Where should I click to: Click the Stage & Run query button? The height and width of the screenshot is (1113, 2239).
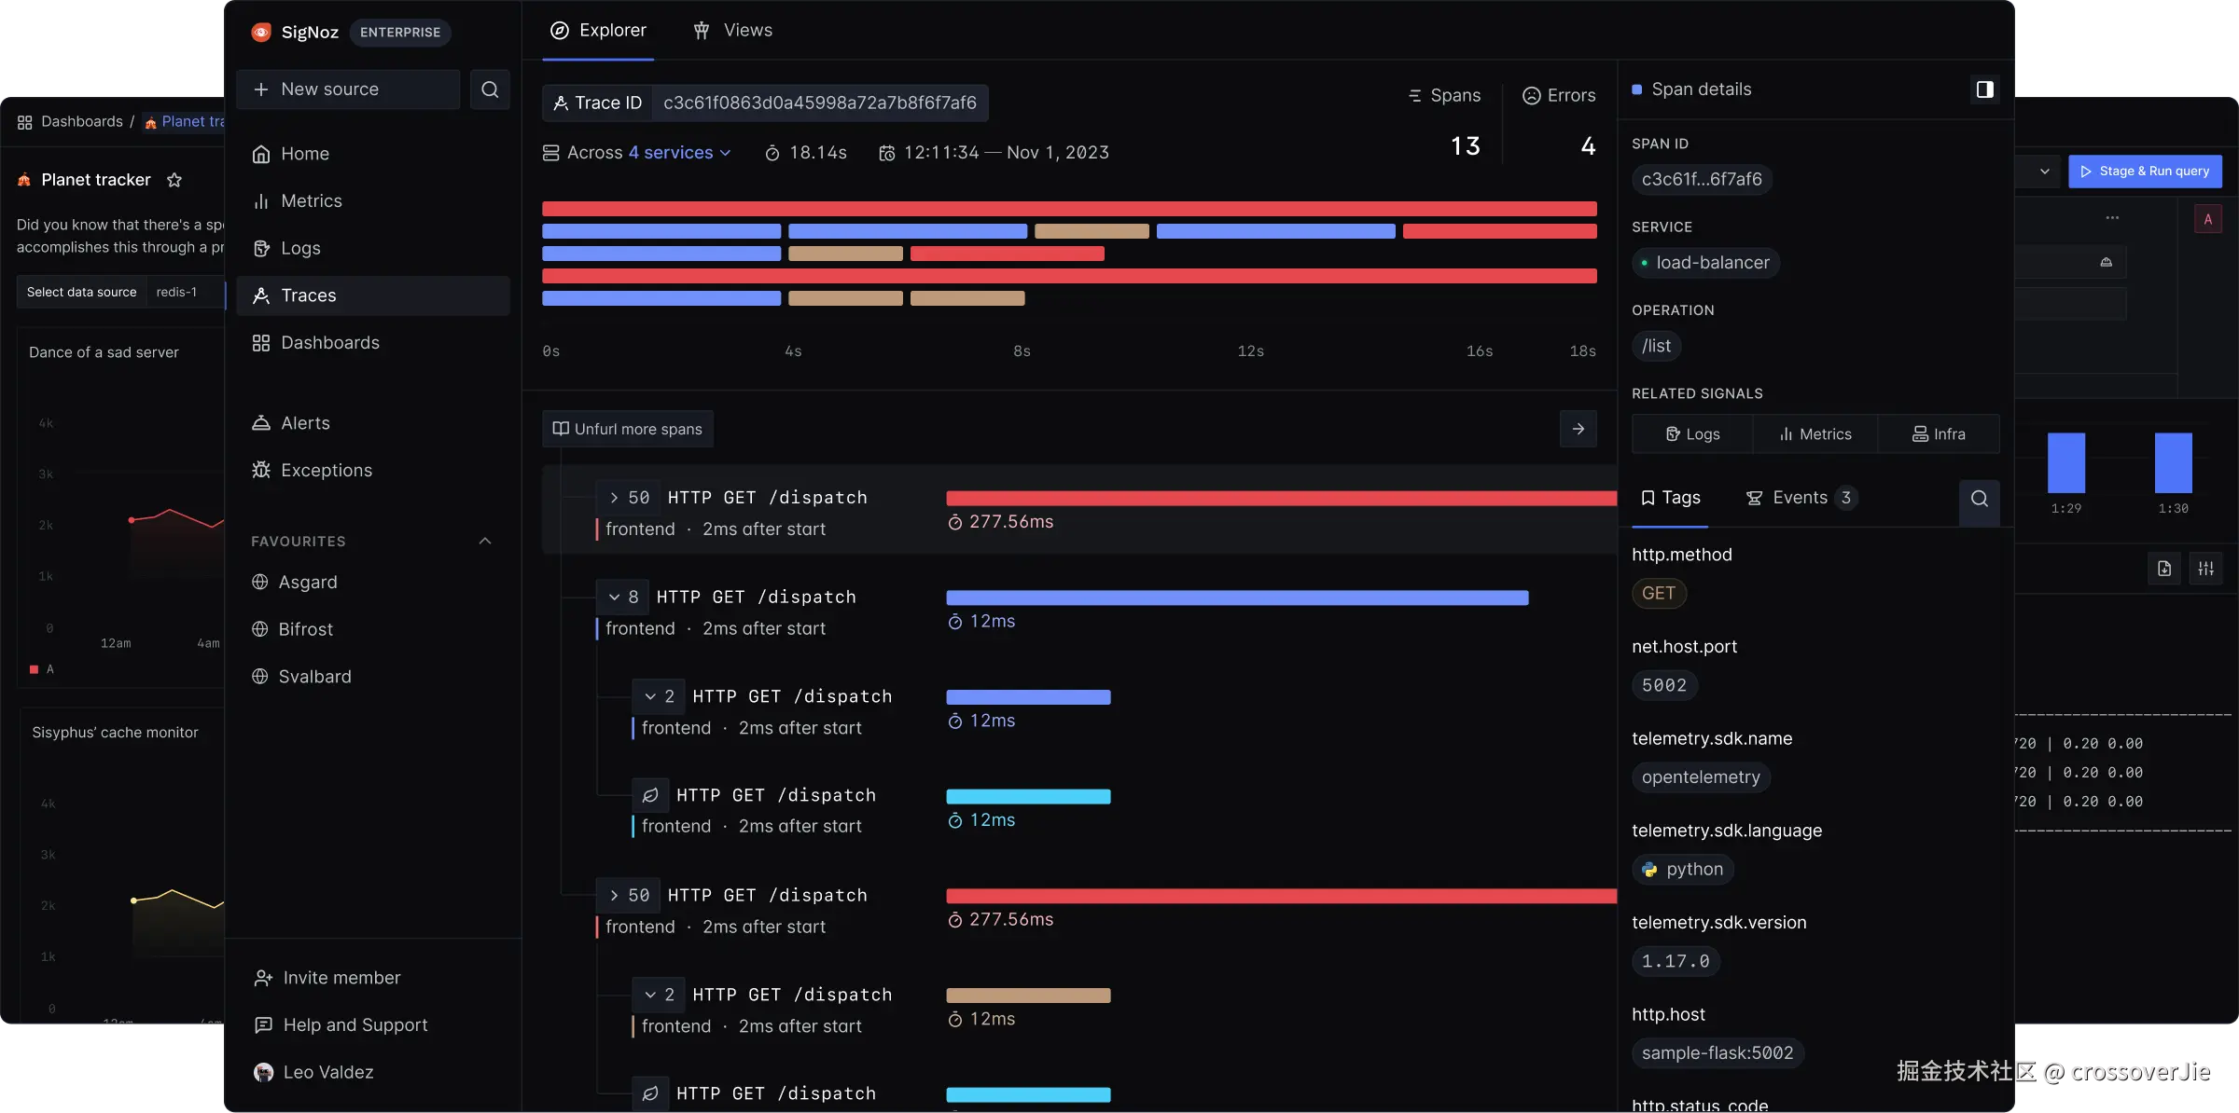pyautogui.click(x=2145, y=172)
